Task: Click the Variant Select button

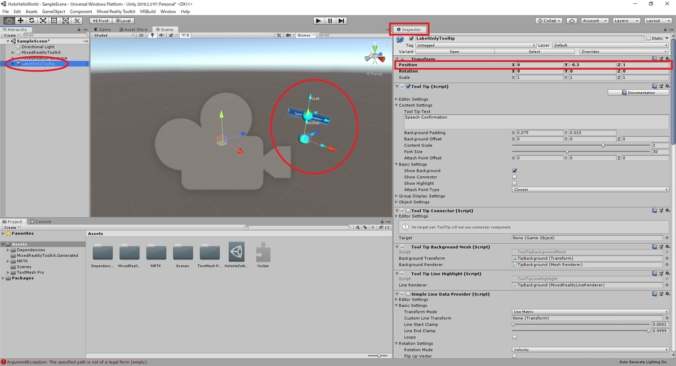Action: 535,51
